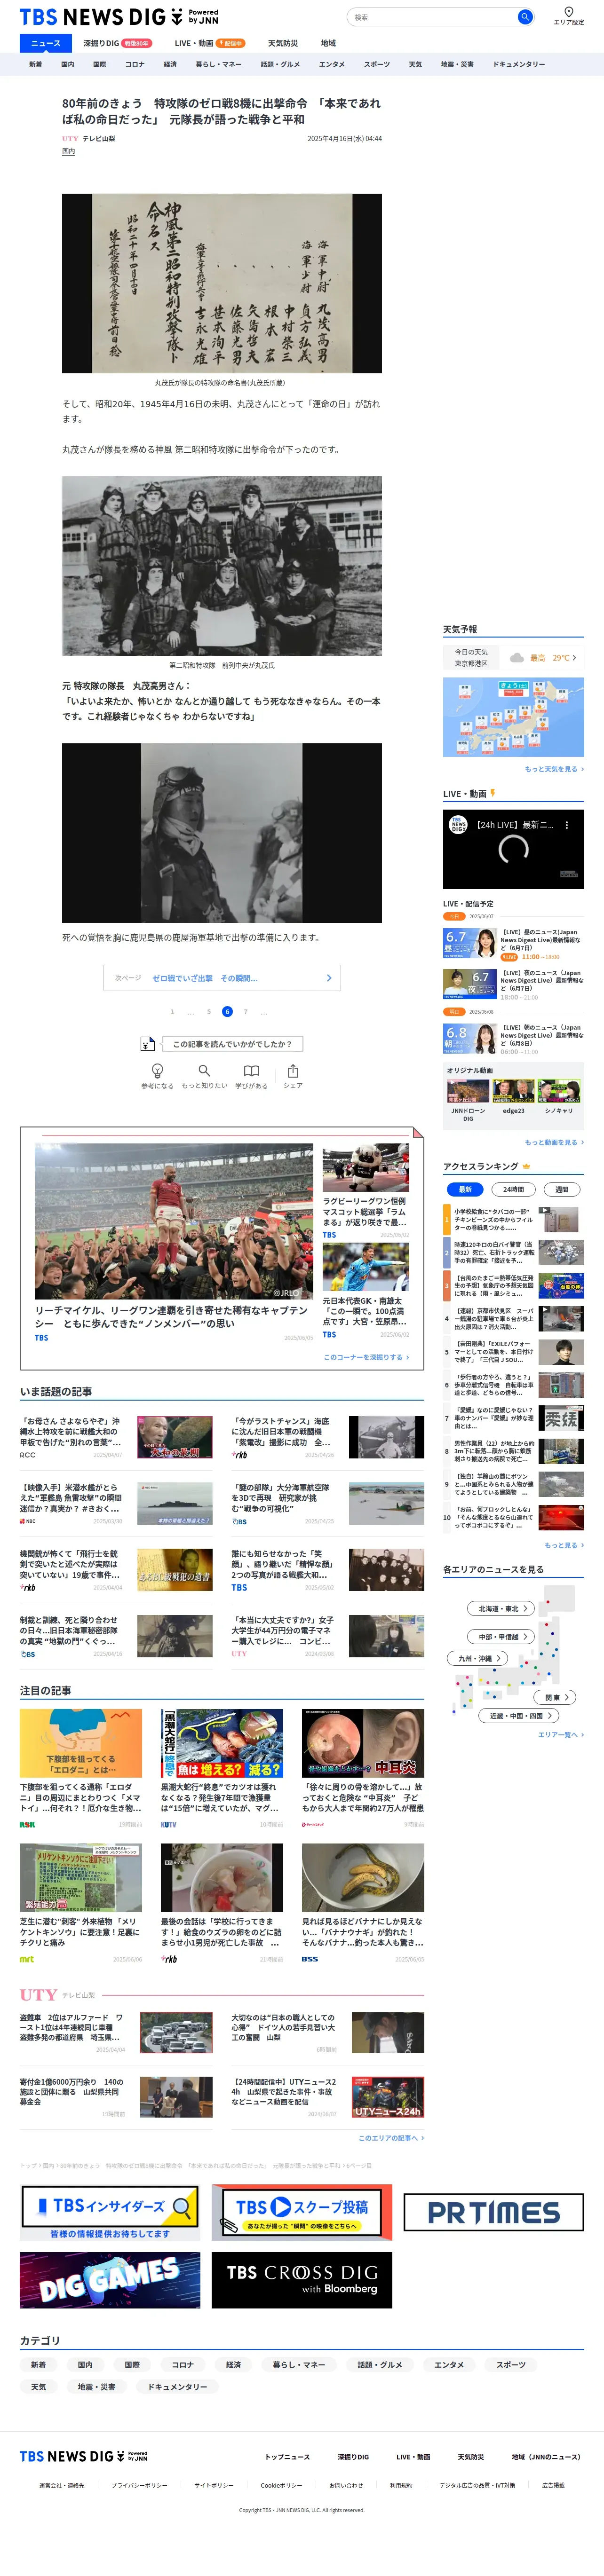The width and height of the screenshot is (604, 2576).
Task: Open the TBS インサイダーズ banner
Action: click(110, 2212)
